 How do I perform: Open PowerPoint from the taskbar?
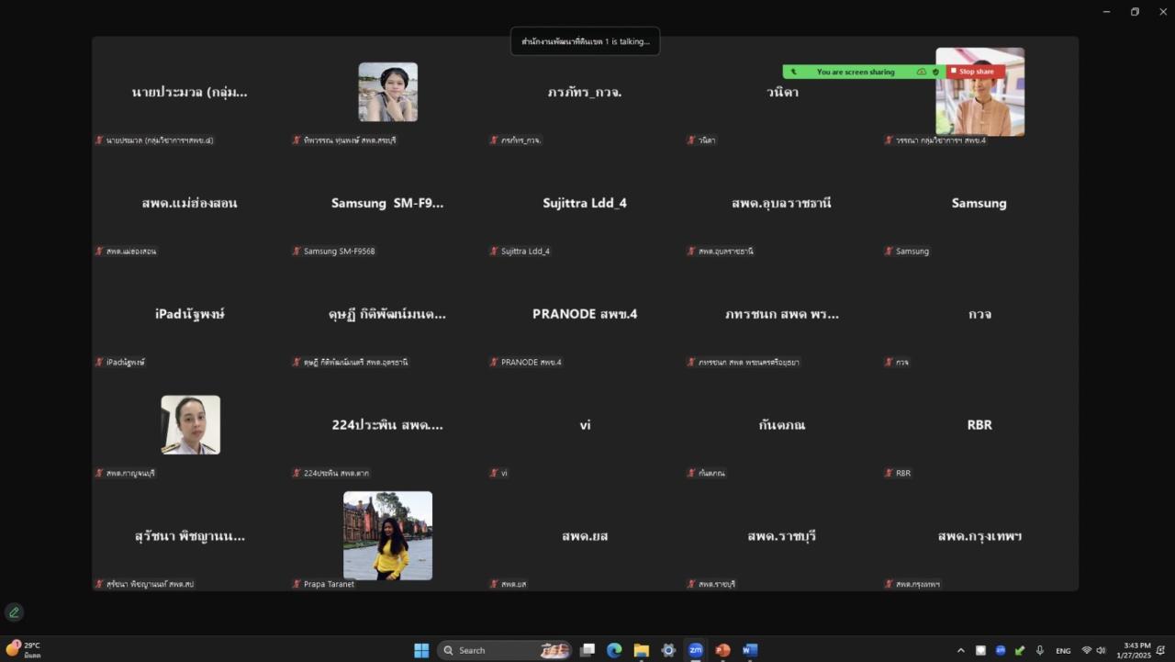point(722,650)
